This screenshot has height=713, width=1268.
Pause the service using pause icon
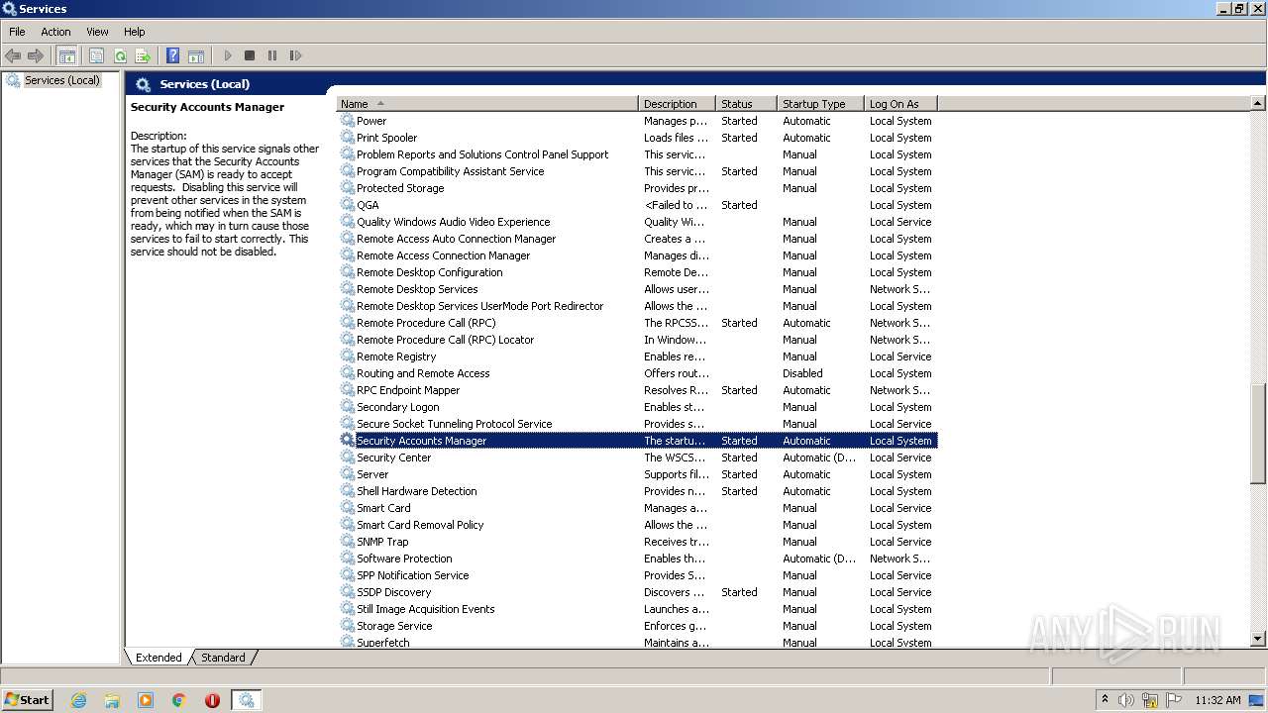[272, 56]
